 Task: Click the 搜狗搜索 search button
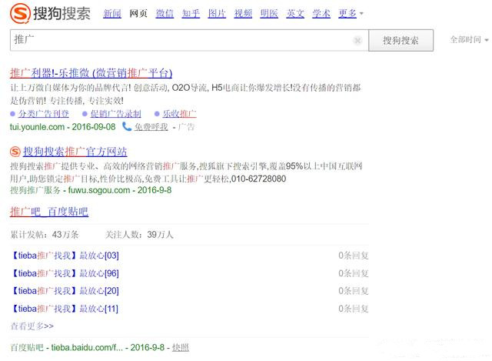pyautogui.click(x=401, y=40)
